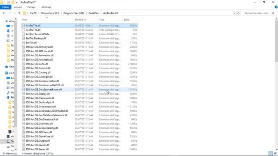Refresh the current folder view

click(x=238, y=13)
